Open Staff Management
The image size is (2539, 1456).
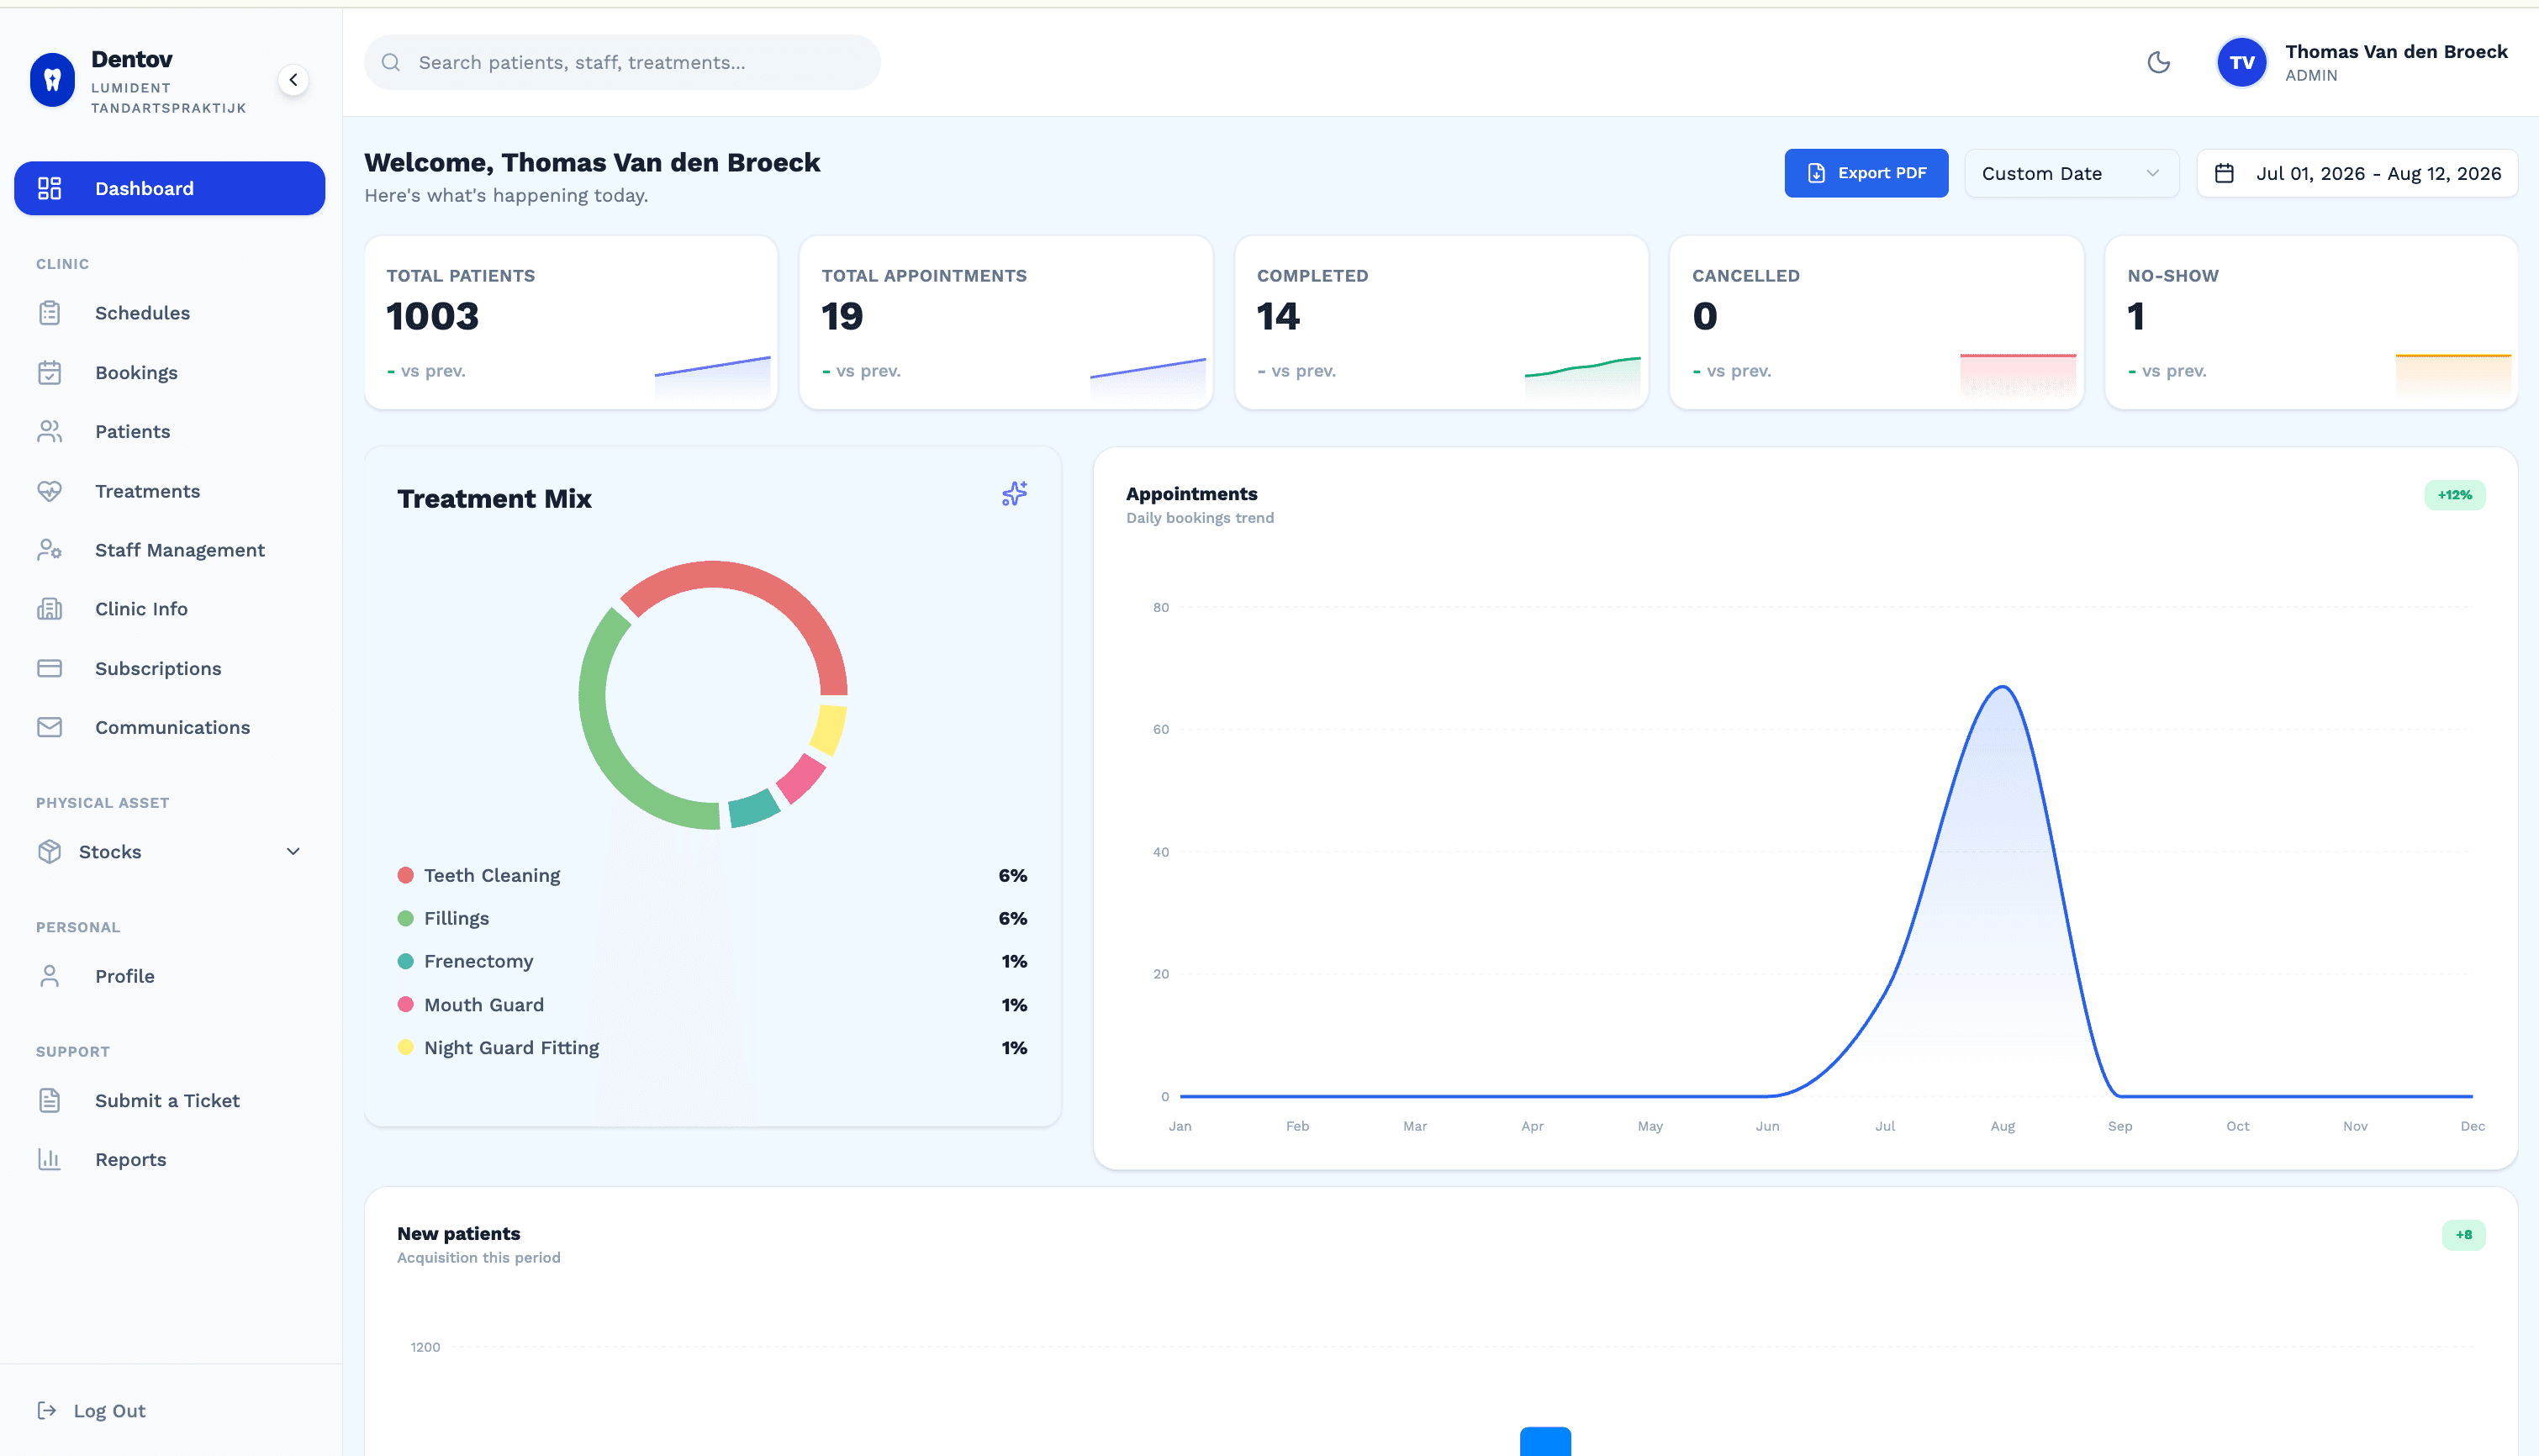click(169, 550)
